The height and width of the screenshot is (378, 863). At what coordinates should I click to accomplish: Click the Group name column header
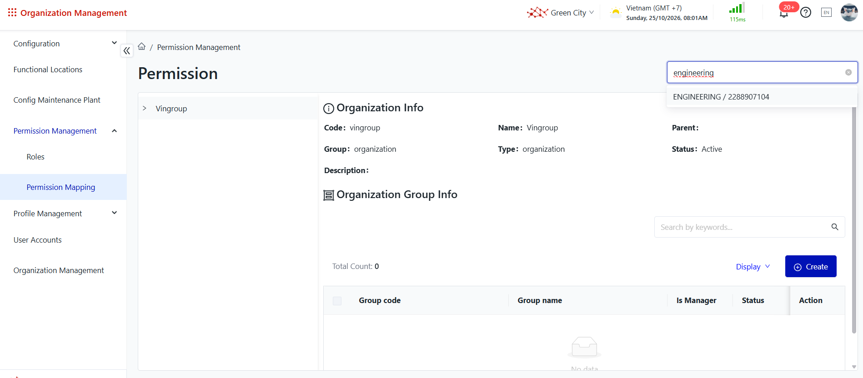coord(540,300)
